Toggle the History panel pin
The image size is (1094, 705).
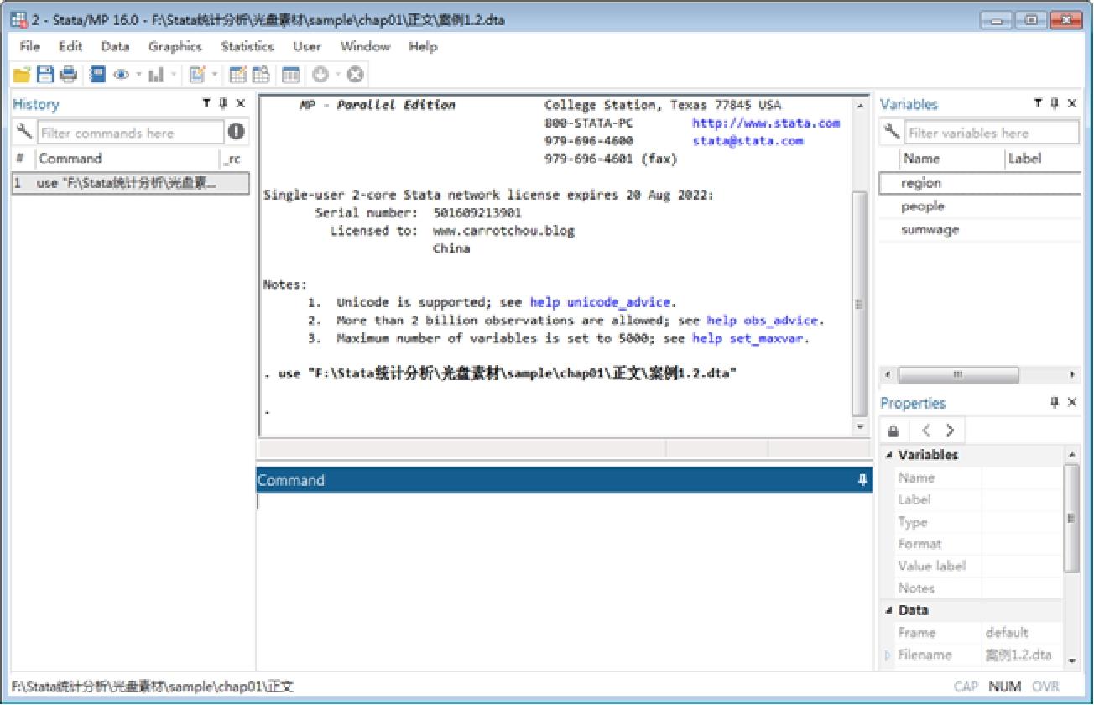point(223,103)
